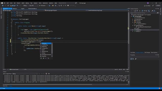Screen dimensions: 162x91
Task: Open the Debug configuration dropdown
Action: pyautogui.click(x=26, y=6)
